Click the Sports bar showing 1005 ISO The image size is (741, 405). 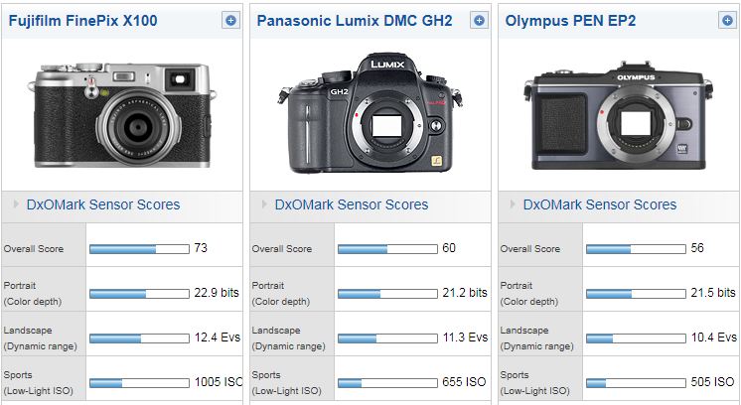tap(139, 383)
